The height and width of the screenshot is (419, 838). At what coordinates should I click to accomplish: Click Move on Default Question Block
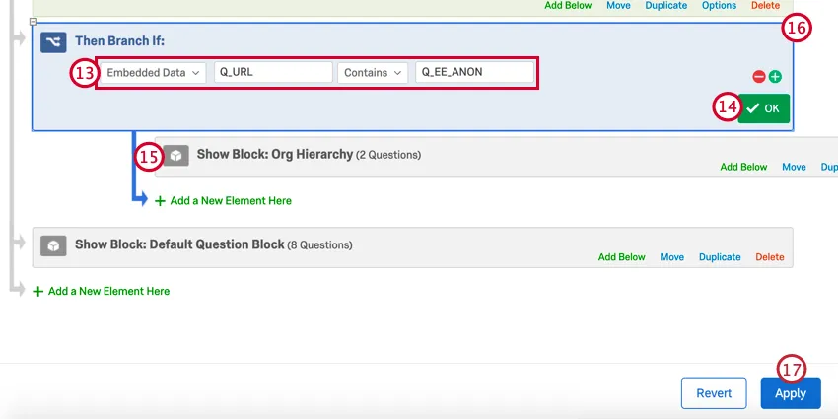[672, 257]
